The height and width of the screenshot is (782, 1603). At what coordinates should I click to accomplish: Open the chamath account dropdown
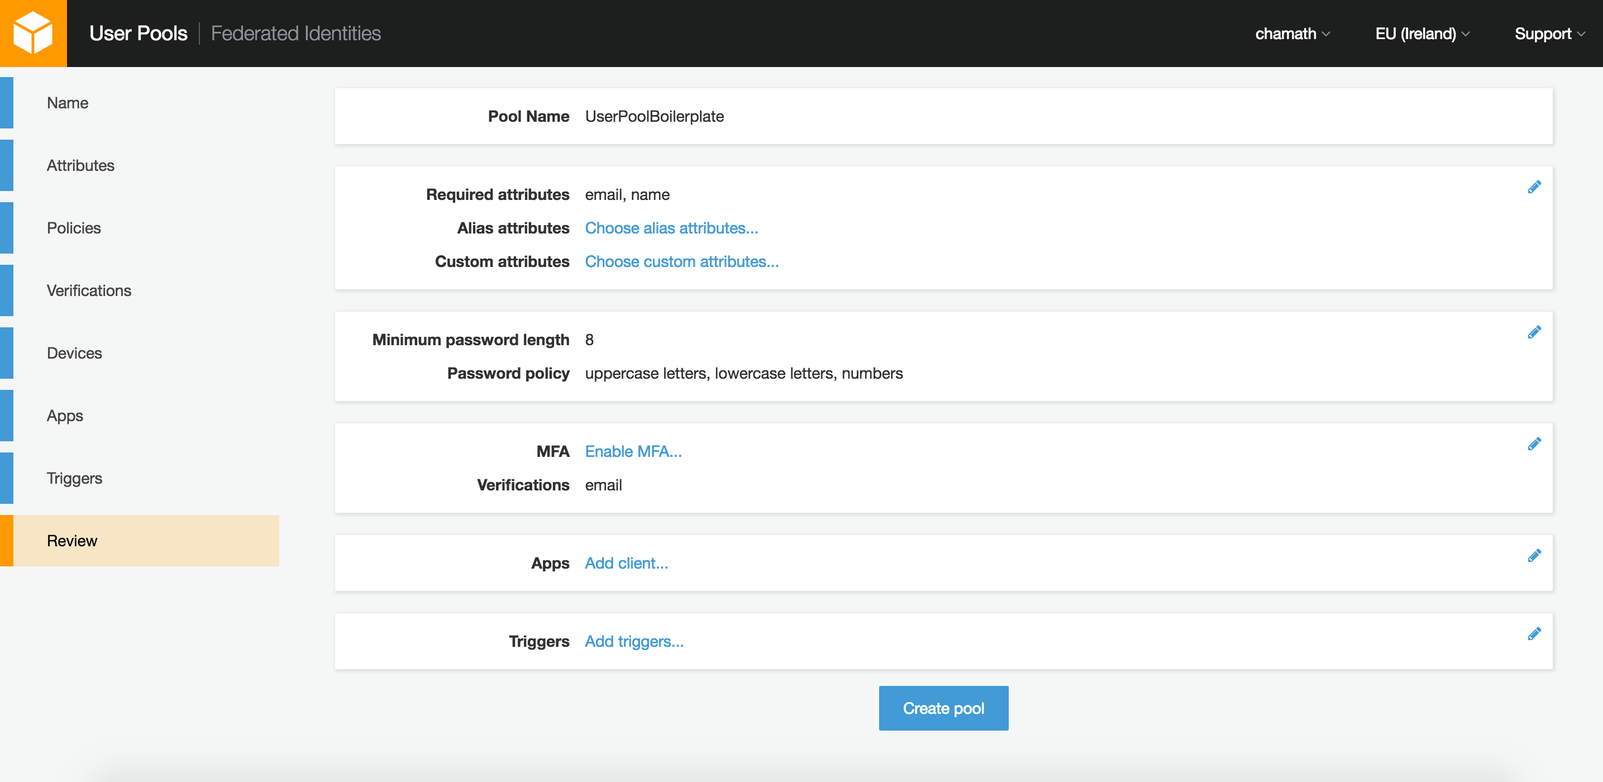point(1292,34)
